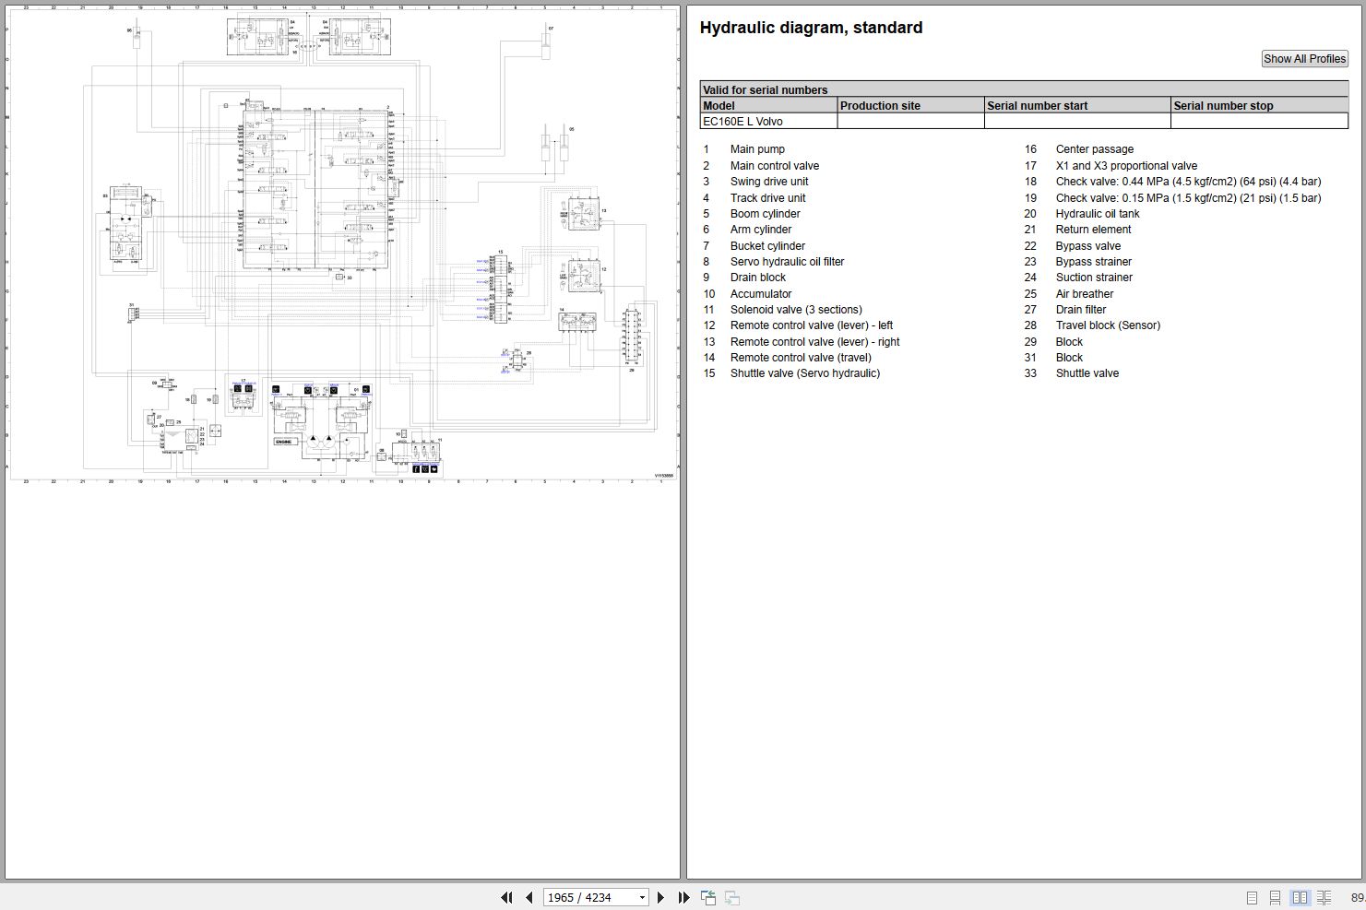The width and height of the screenshot is (1366, 910).
Task: Click the 'Block' entry numbered 31
Action: click(x=1069, y=358)
